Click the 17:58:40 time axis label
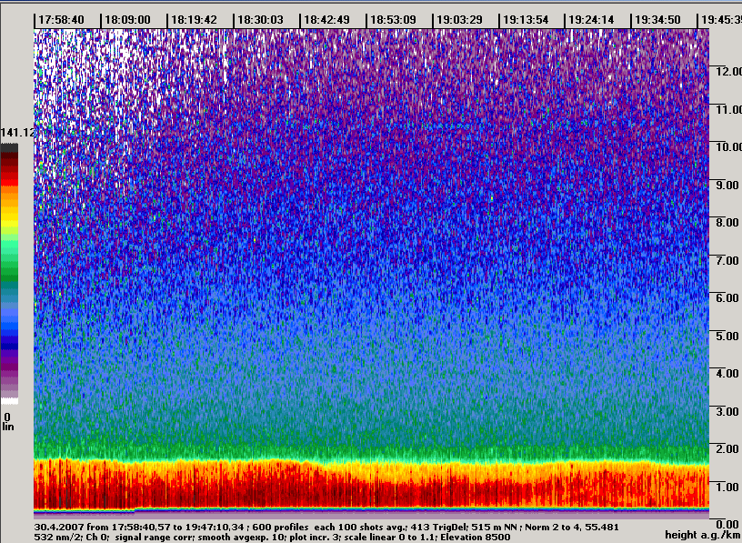 click(x=61, y=20)
